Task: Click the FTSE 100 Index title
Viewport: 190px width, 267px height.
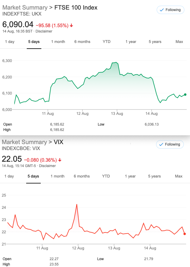Action: 76,8
